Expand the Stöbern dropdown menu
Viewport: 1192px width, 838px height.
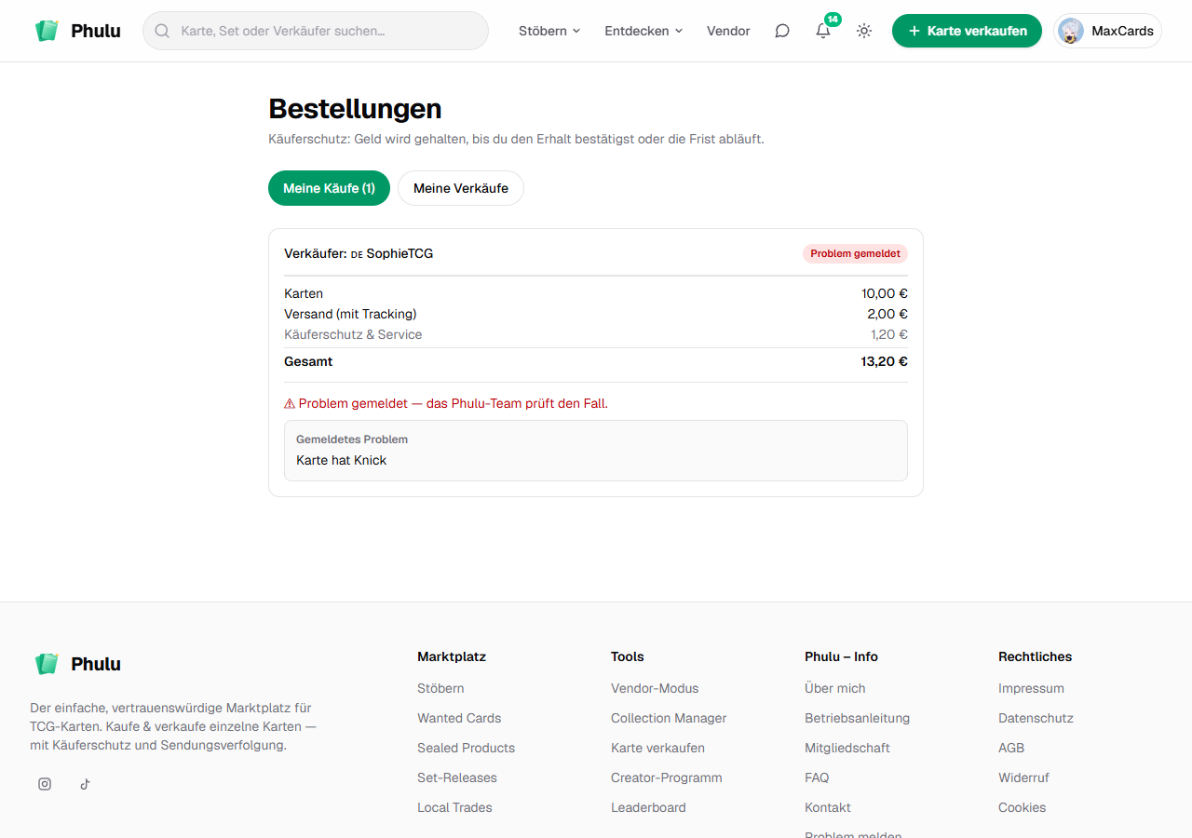pyautogui.click(x=549, y=31)
